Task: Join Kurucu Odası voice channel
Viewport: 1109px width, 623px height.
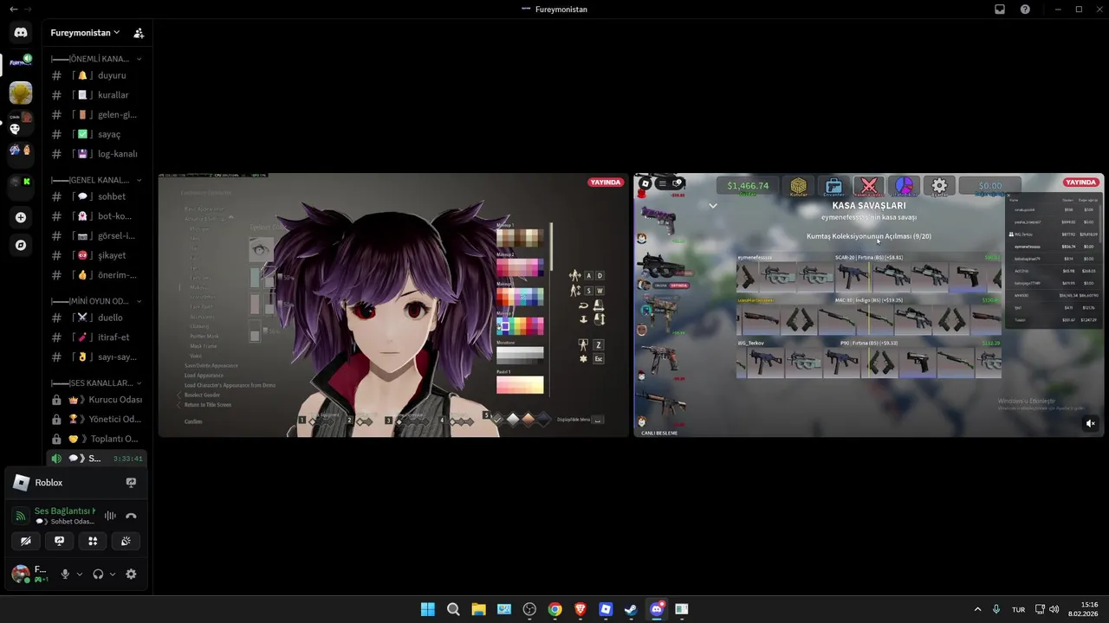Action: pos(96,400)
